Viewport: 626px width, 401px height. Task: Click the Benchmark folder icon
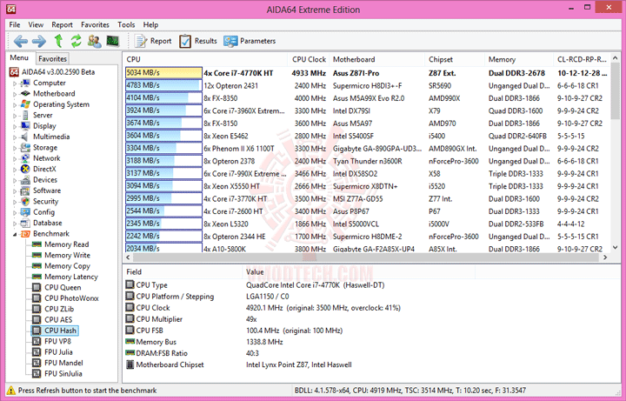(25, 234)
